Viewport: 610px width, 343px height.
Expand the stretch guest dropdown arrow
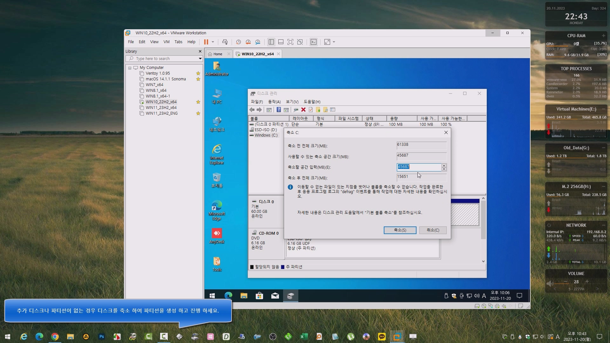(x=334, y=42)
